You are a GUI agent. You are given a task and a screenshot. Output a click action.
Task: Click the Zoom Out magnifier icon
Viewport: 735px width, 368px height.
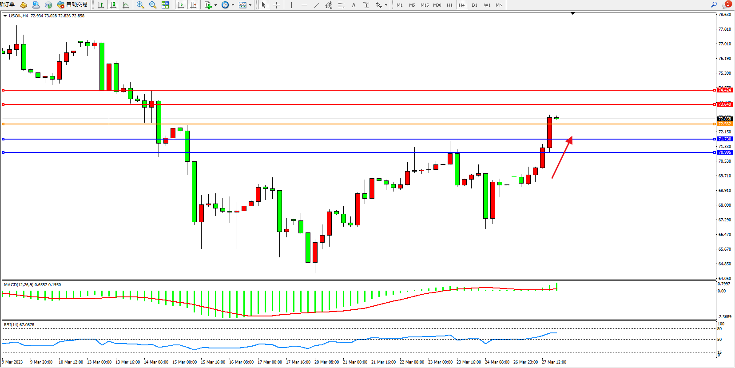pos(153,5)
